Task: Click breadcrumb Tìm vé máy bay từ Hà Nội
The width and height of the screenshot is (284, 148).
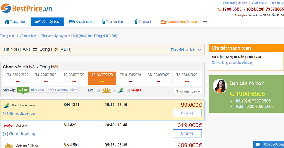Action: [79, 36]
